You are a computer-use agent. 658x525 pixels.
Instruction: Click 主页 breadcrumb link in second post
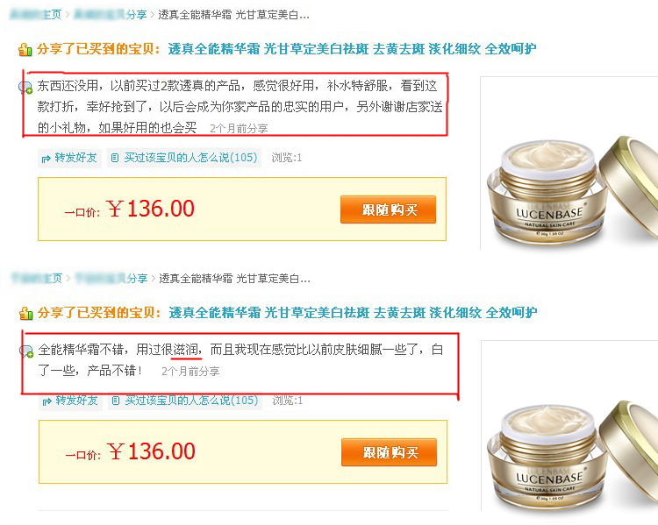pos(37,279)
